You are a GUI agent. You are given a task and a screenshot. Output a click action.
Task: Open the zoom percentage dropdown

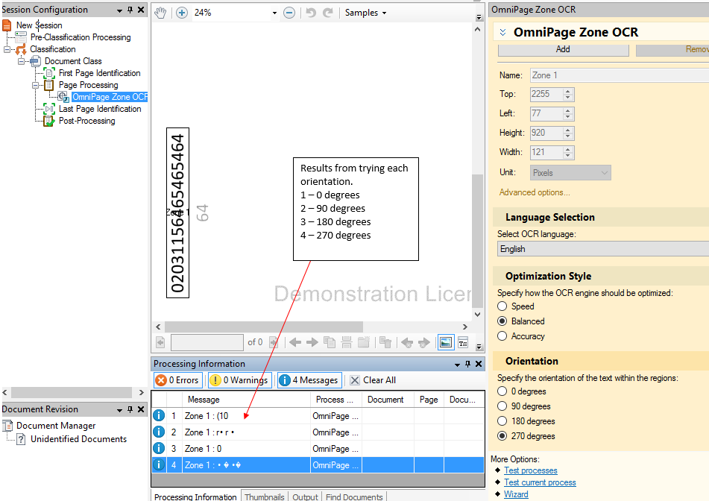274,13
